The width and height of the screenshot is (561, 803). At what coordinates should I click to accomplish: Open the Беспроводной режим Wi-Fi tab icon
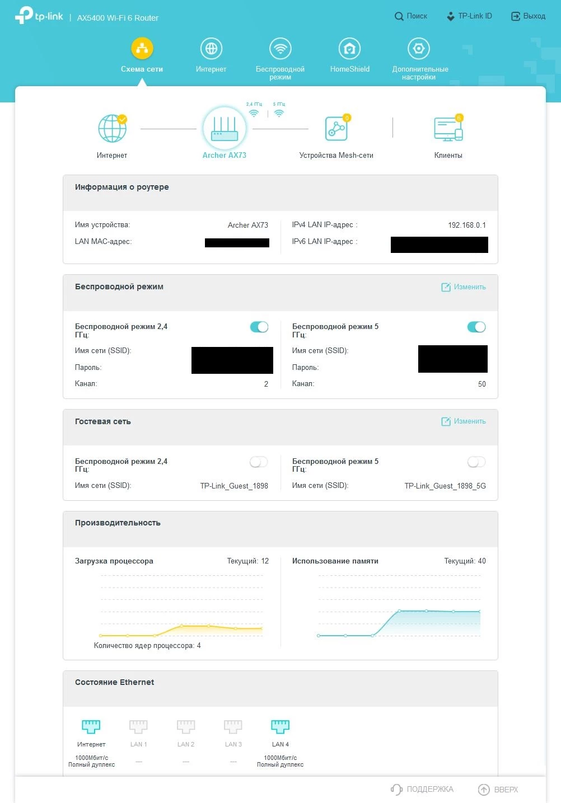pos(280,49)
